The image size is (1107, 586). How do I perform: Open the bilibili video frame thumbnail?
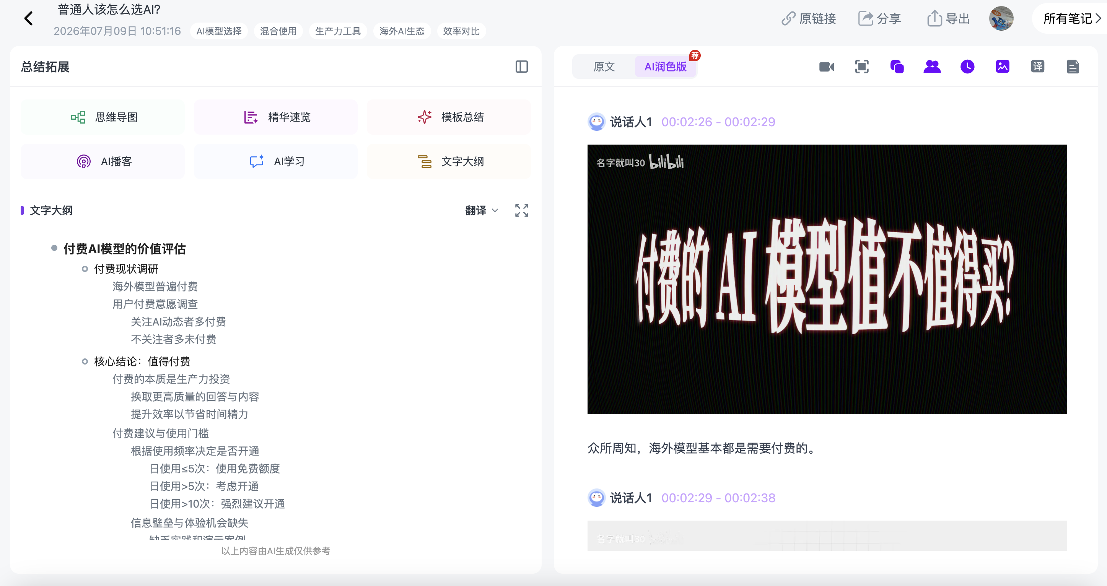point(827,279)
